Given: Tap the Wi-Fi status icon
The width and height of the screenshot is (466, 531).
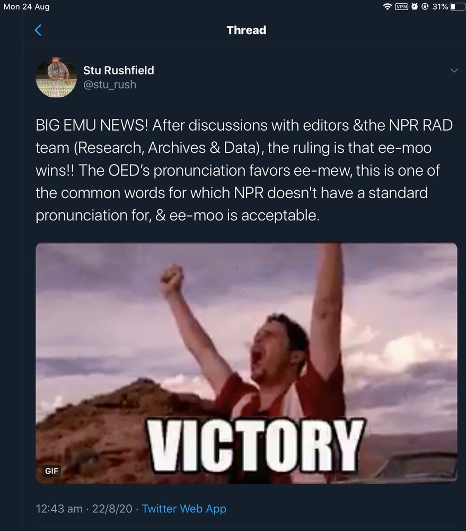Looking at the screenshot, I should point(388,6).
